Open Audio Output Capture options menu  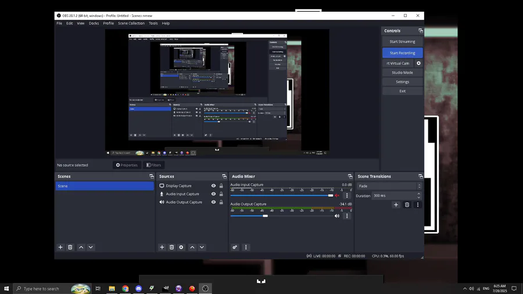[x=347, y=216]
